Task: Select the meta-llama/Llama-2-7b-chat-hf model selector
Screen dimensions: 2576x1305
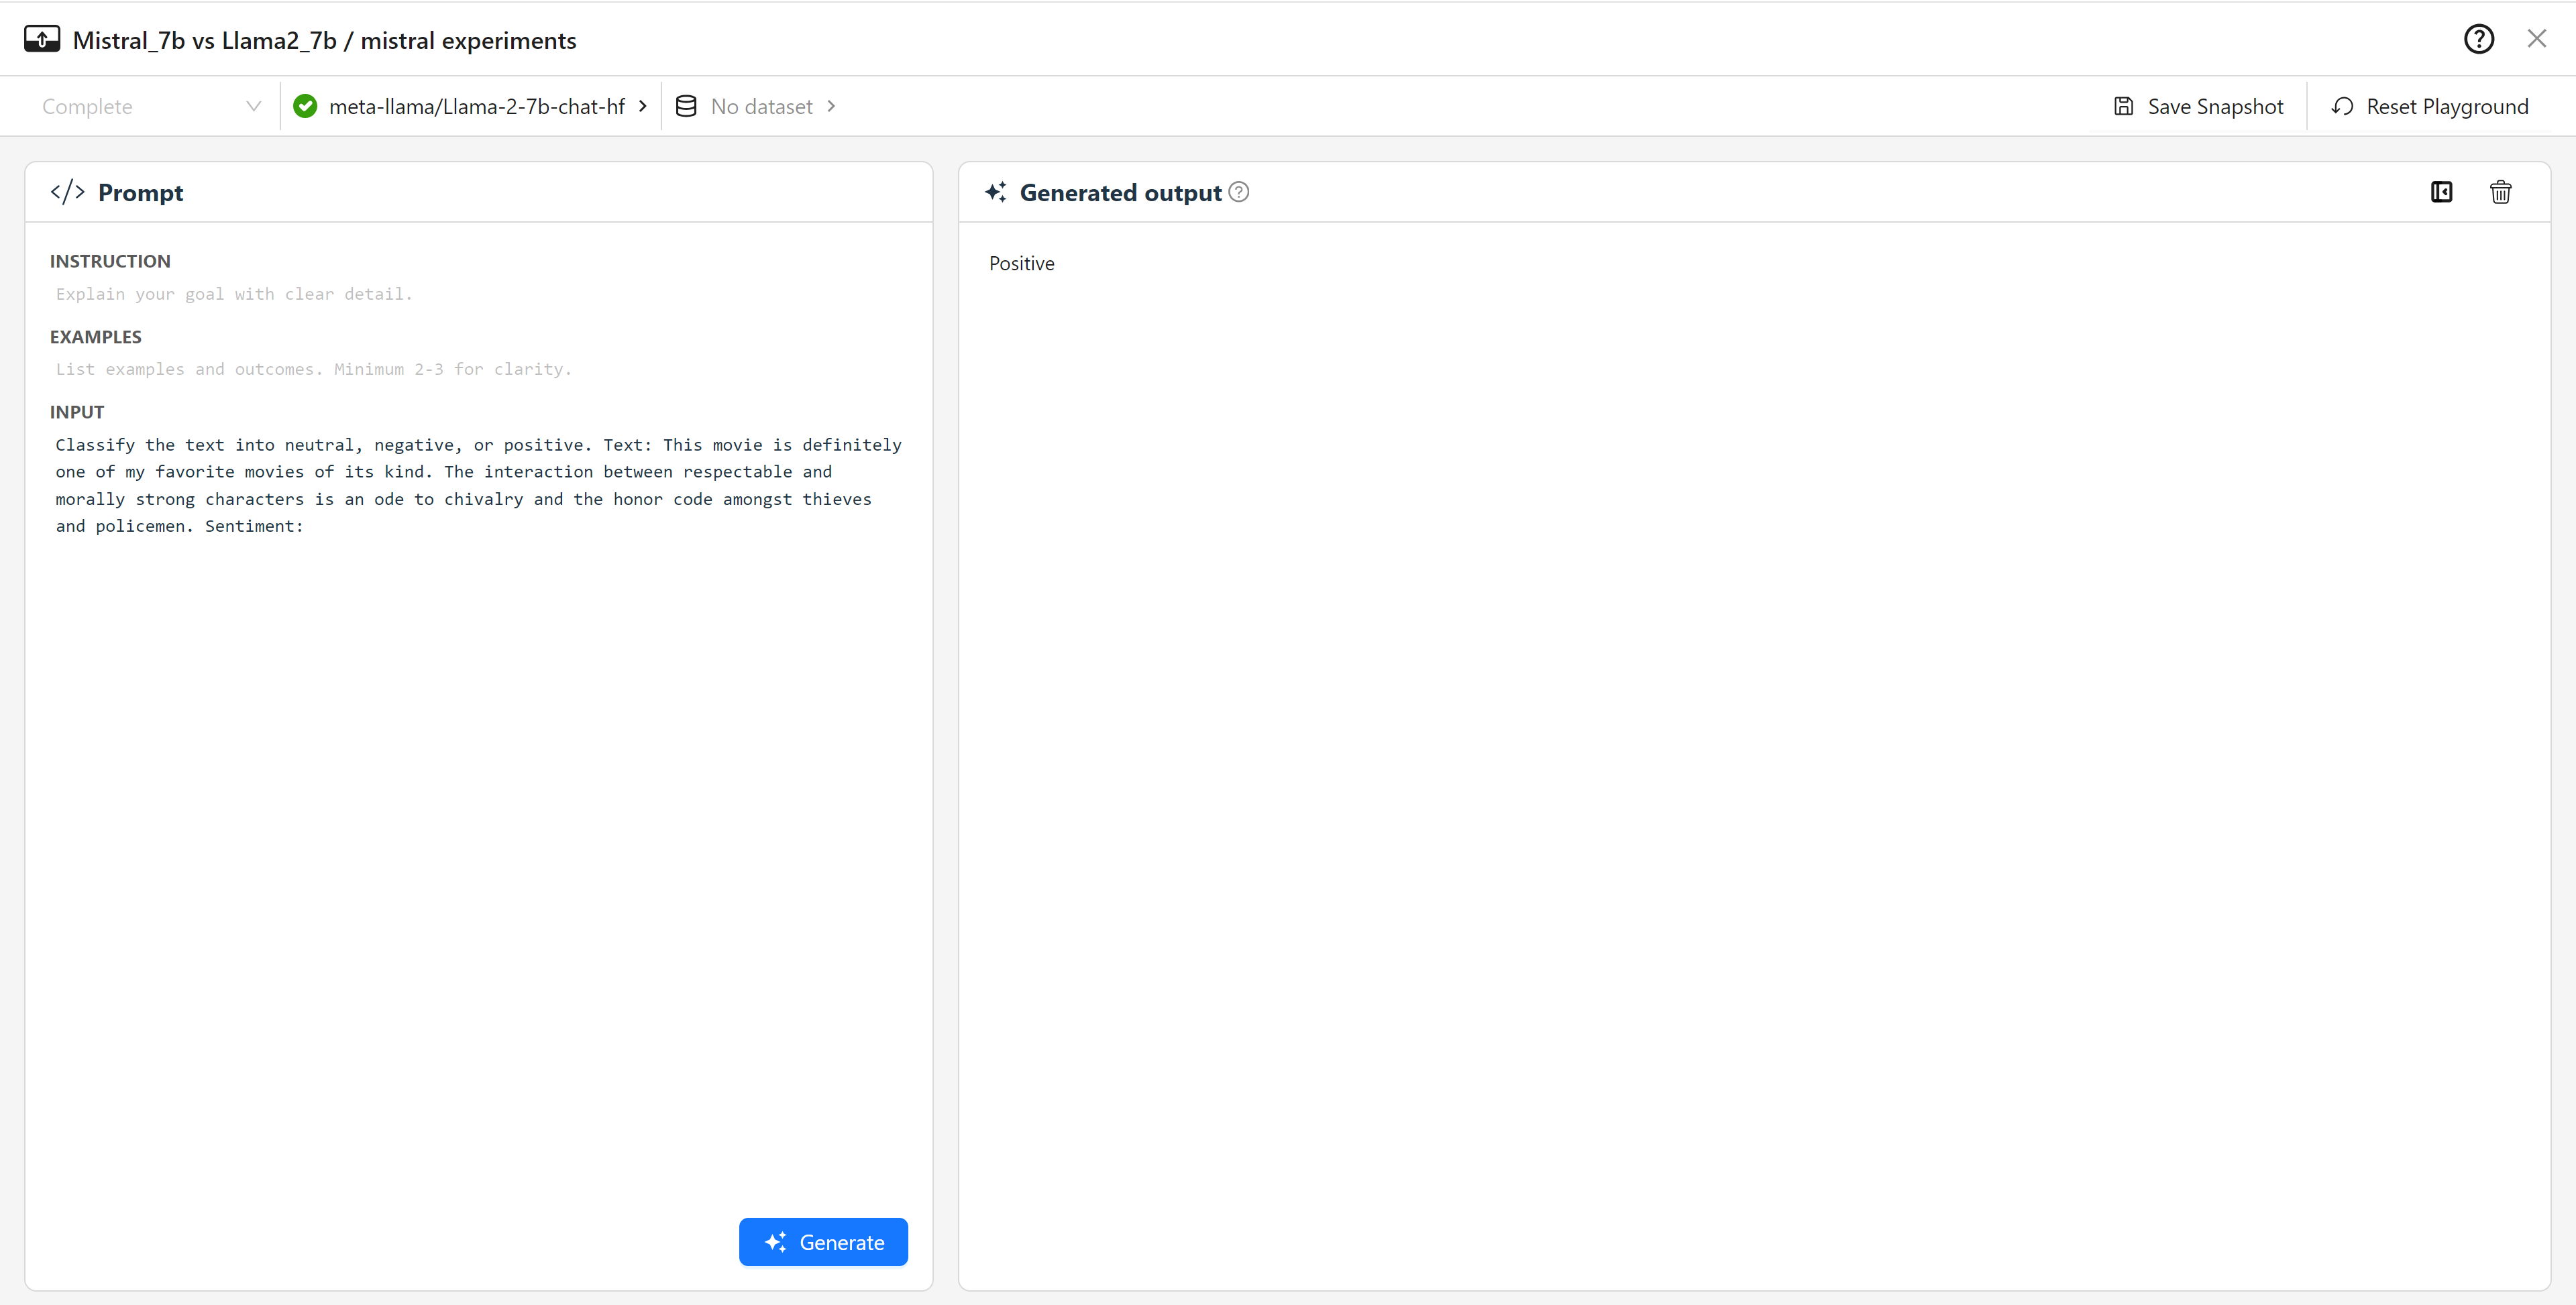Action: click(470, 106)
